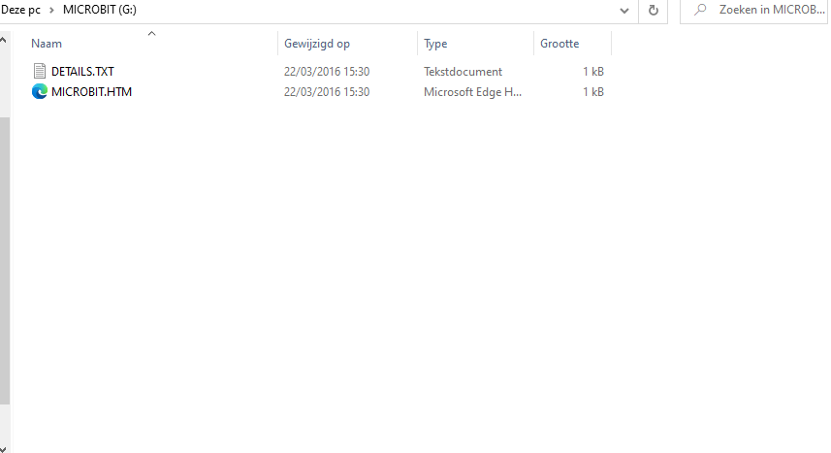Click the 1 kB size of DETAILS.TXT

pos(593,71)
